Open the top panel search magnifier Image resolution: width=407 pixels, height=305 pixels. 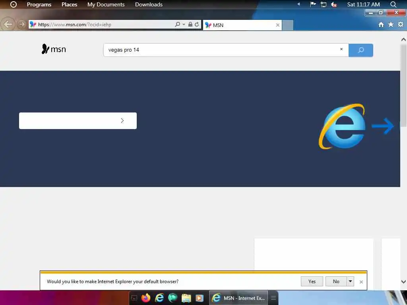(x=393, y=4)
